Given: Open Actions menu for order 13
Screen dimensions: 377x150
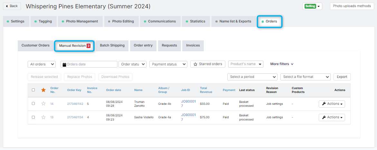Looking at the screenshot, I should pos(332,117).
